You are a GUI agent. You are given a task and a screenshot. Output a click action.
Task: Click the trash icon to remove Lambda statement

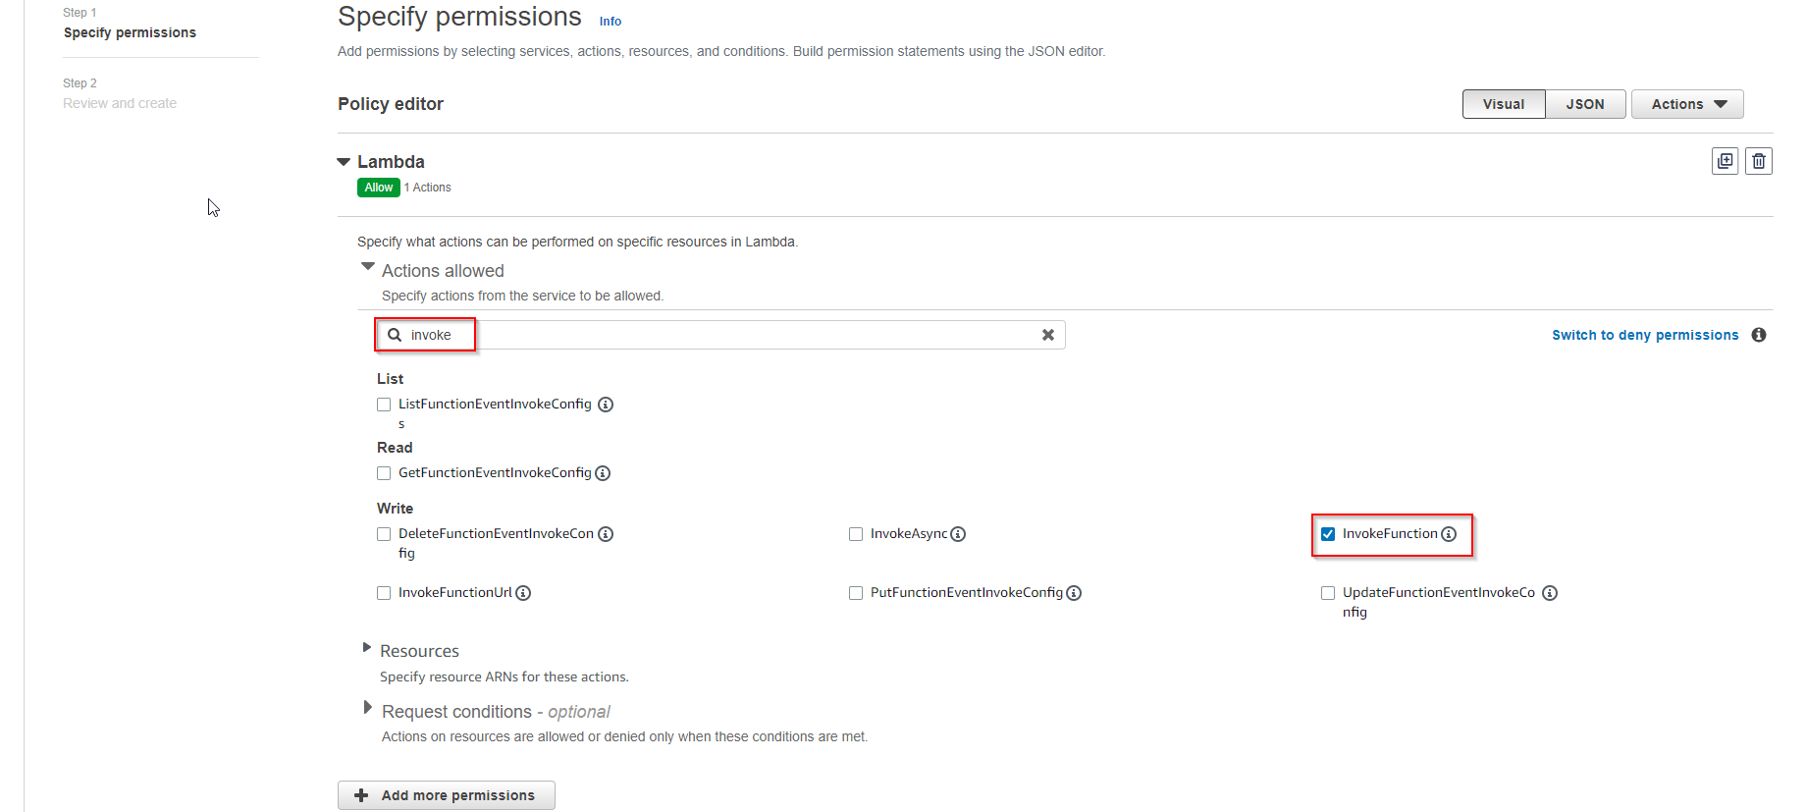coord(1759,161)
